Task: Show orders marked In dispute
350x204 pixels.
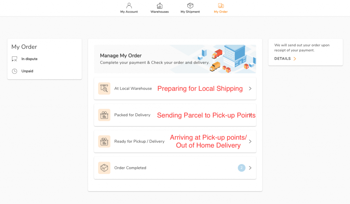Action: (x=29, y=59)
